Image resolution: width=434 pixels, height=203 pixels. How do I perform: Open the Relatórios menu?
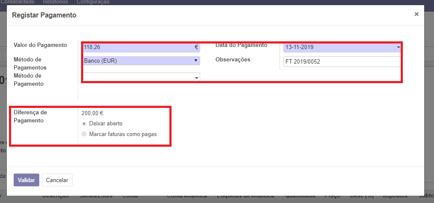tap(55, 2)
